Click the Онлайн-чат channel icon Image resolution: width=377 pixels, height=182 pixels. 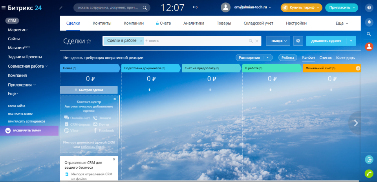point(67,118)
